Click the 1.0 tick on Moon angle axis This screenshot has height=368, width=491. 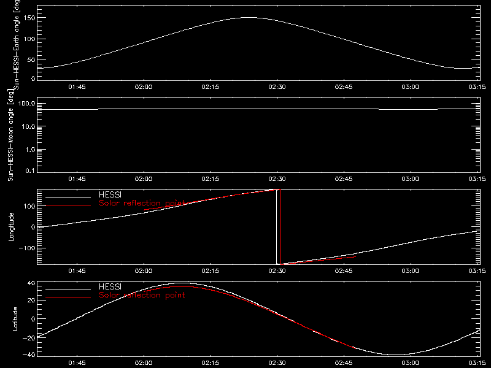30,150
